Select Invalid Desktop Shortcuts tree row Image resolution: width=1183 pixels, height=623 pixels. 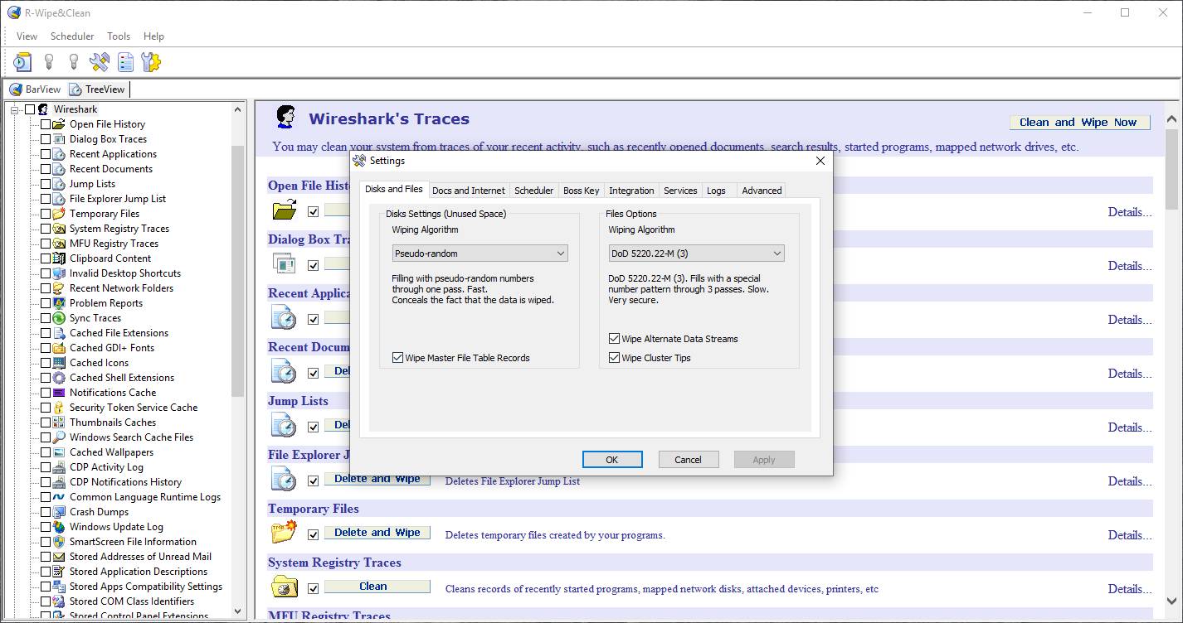(125, 273)
